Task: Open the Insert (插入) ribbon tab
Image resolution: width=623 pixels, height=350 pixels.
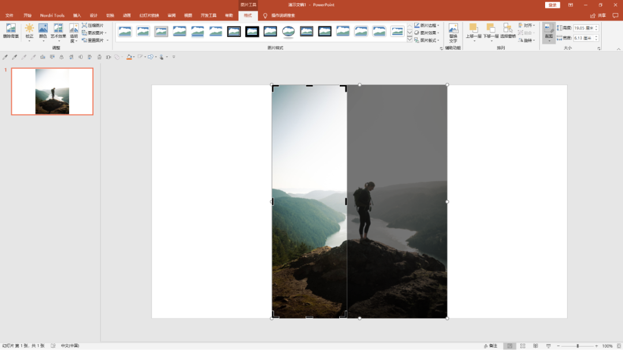Action: 77,16
